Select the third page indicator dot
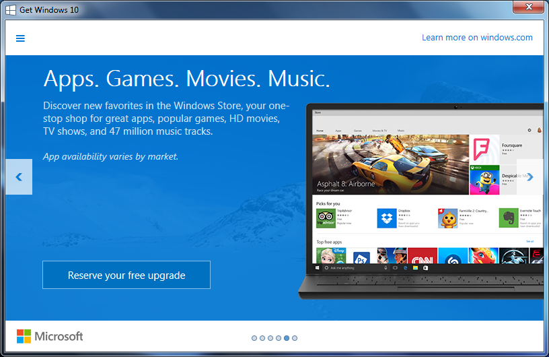The height and width of the screenshot is (357, 549). pos(270,338)
